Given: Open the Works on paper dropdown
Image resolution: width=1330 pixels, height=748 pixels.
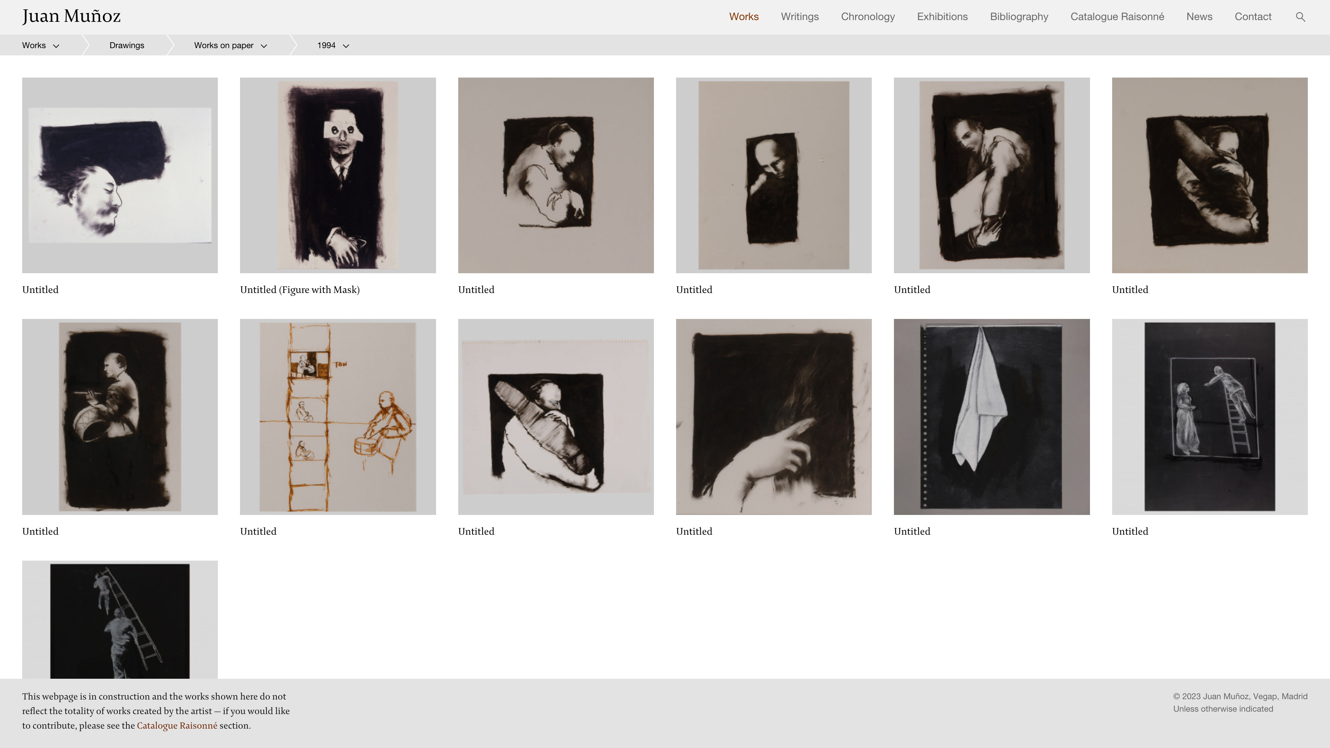Looking at the screenshot, I should (230, 45).
